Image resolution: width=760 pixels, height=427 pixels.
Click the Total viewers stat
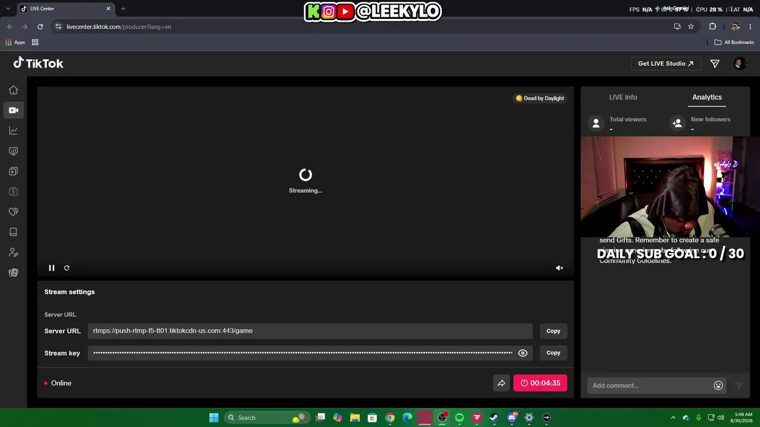point(618,123)
